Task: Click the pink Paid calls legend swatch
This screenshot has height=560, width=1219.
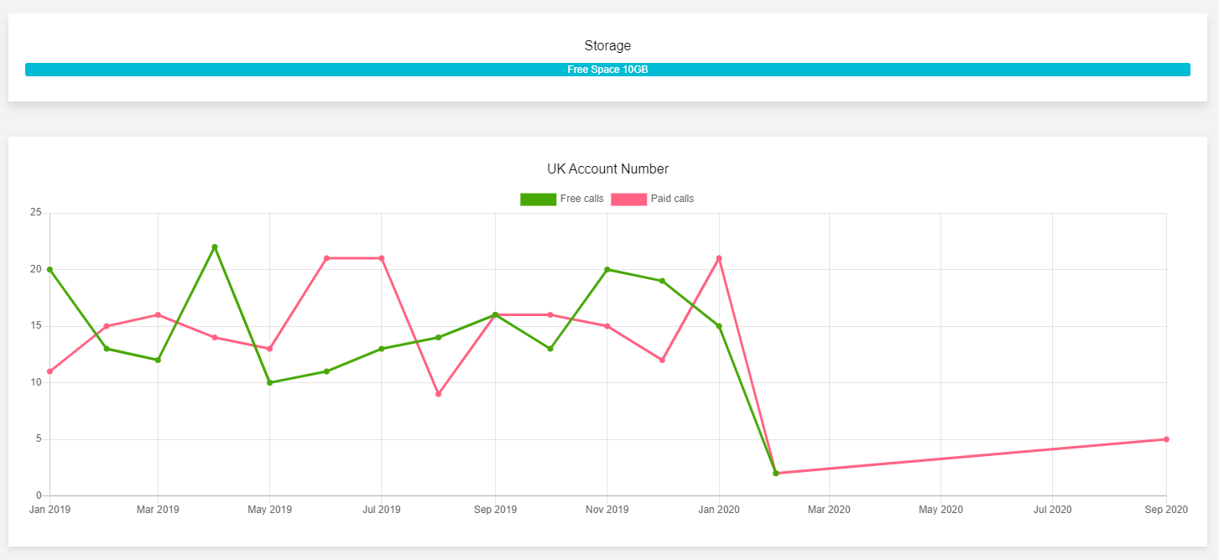Action: click(x=628, y=200)
